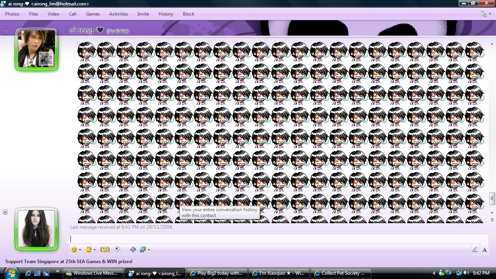The width and height of the screenshot is (496, 279).
Task: Open the Windows Start orb
Action: (11, 272)
